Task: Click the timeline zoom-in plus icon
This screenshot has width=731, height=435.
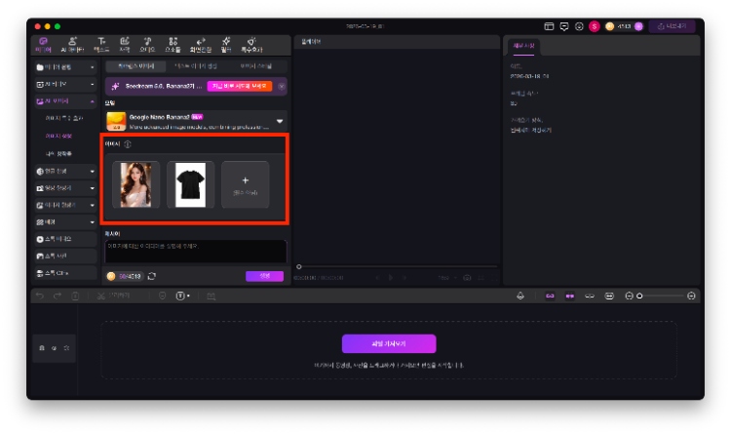Action: tap(691, 296)
